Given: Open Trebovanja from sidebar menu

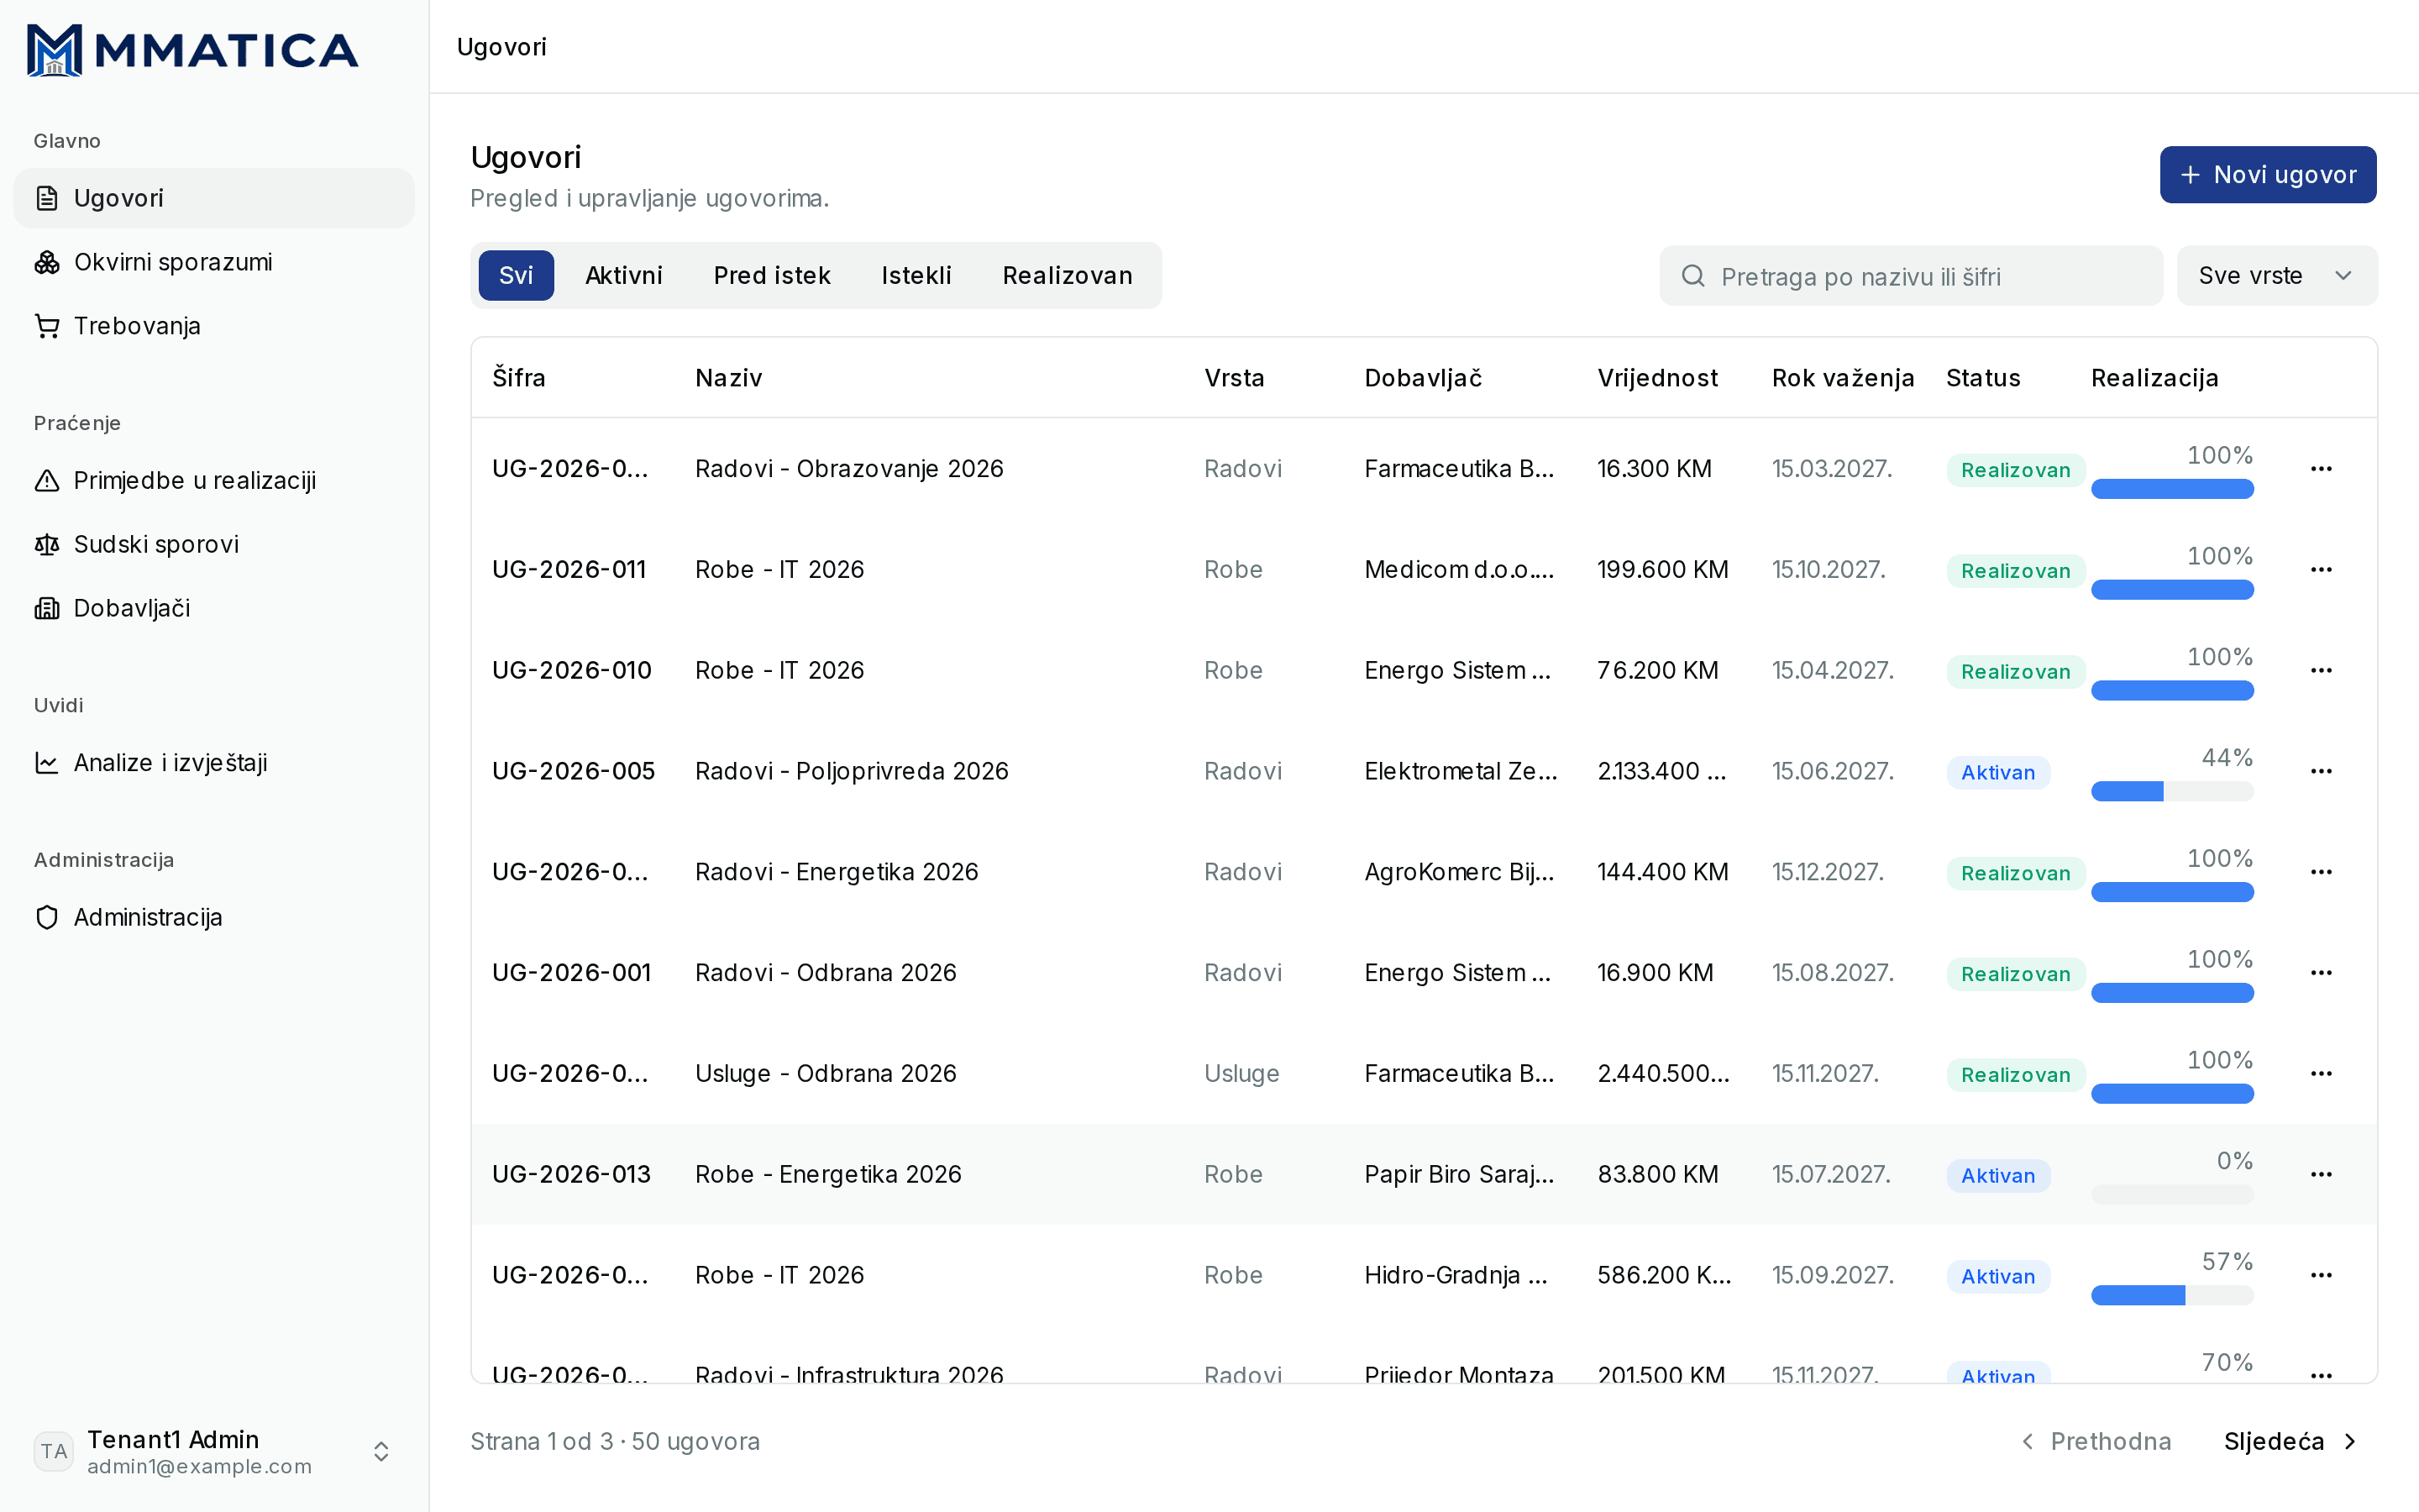Looking at the screenshot, I should [214, 326].
